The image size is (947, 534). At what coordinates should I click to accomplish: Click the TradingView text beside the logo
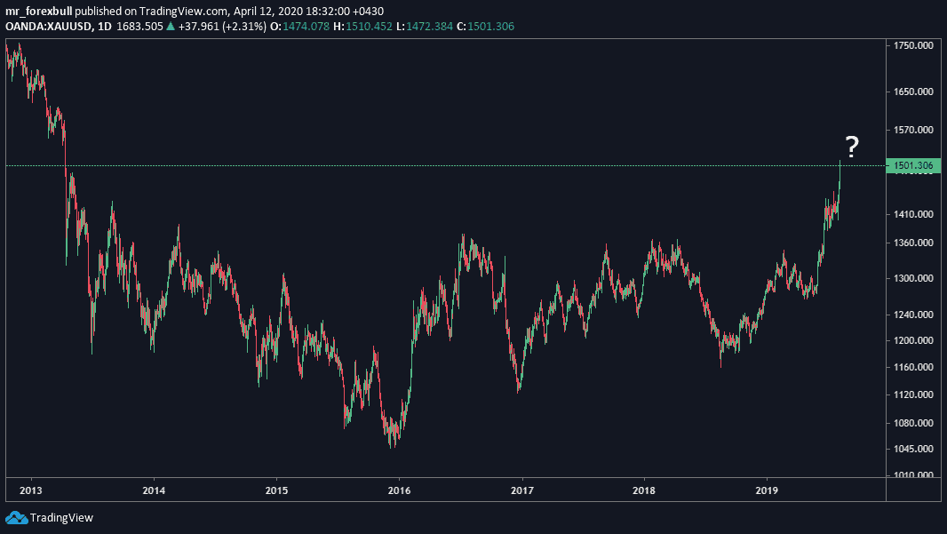(x=61, y=517)
